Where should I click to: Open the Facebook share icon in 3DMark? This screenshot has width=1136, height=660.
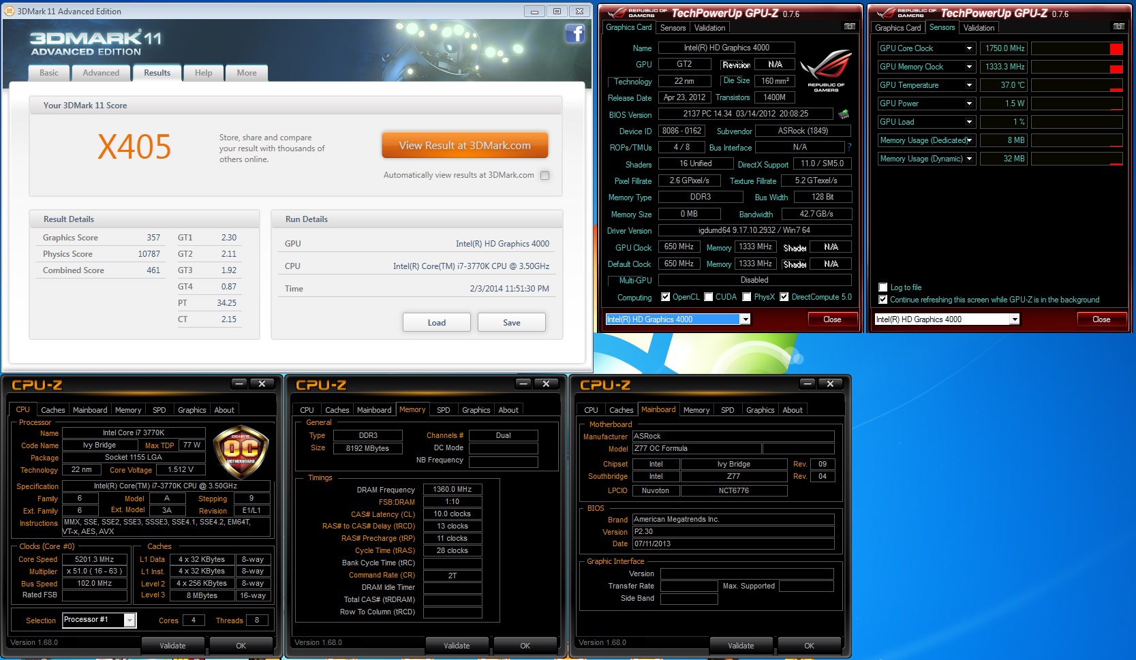tap(575, 33)
